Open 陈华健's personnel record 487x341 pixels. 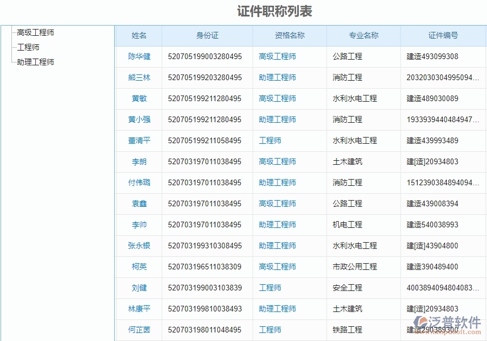tap(138, 56)
